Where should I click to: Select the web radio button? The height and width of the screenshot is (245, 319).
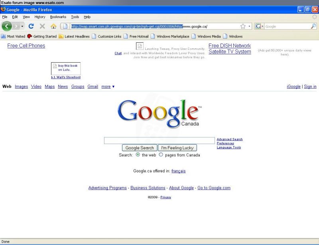[138, 154]
